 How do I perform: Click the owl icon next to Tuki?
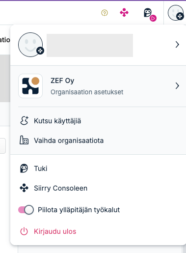pyautogui.click(x=24, y=169)
